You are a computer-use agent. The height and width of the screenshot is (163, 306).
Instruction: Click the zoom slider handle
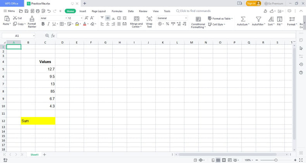276,160
